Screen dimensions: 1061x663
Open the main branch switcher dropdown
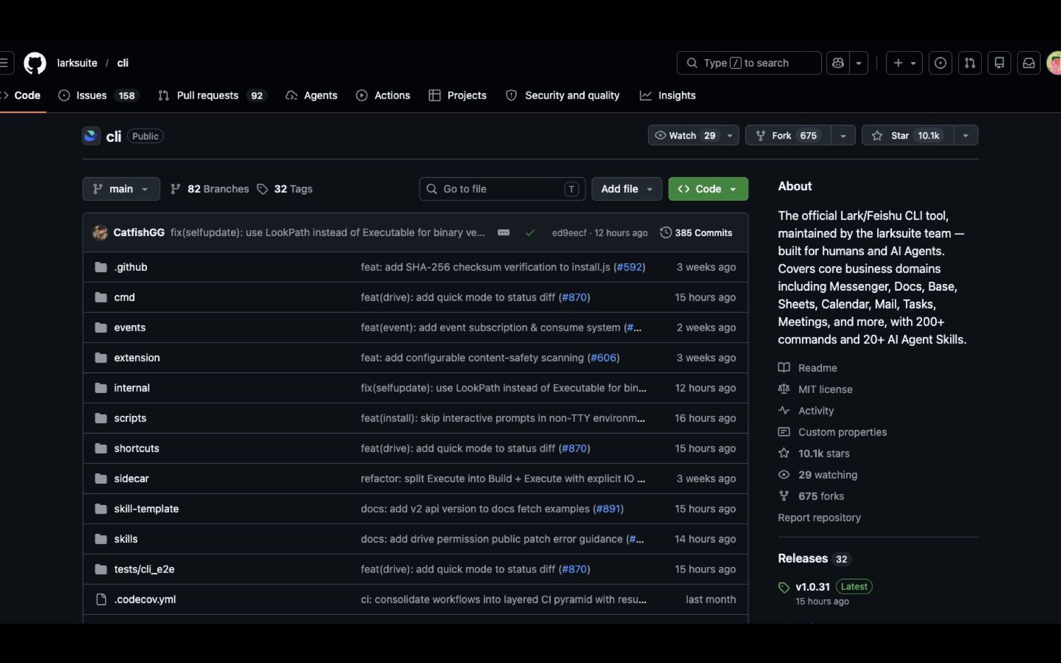coord(121,189)
